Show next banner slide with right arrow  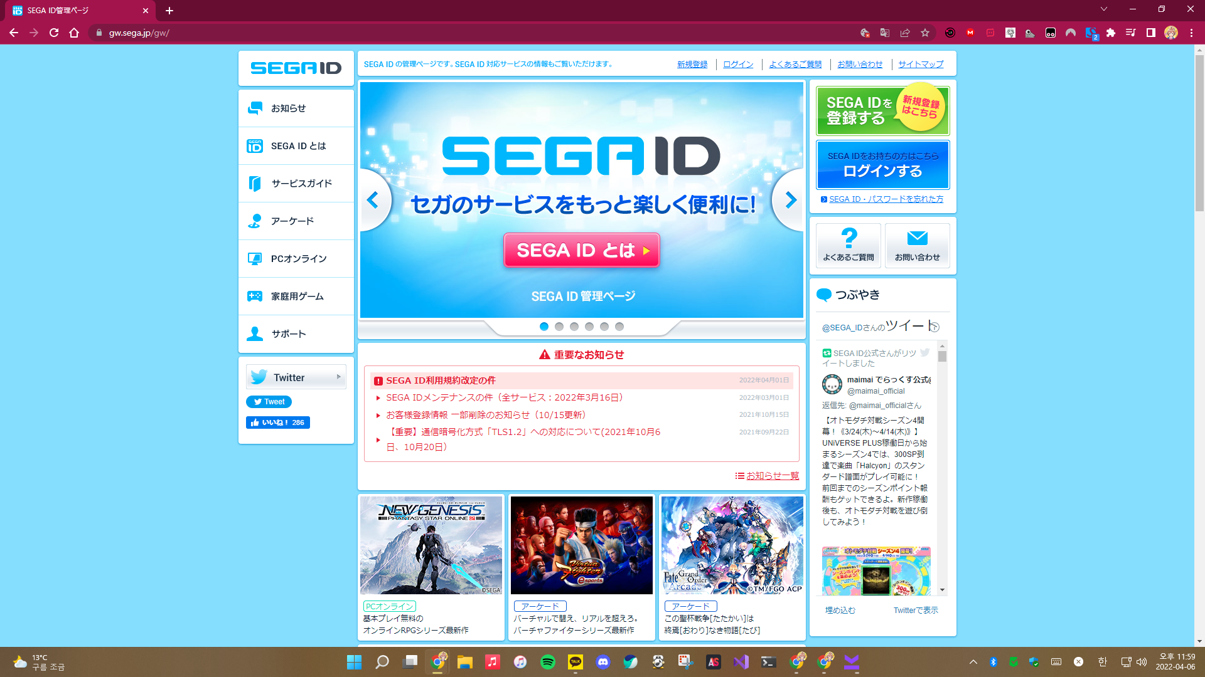tap(790, 200)
